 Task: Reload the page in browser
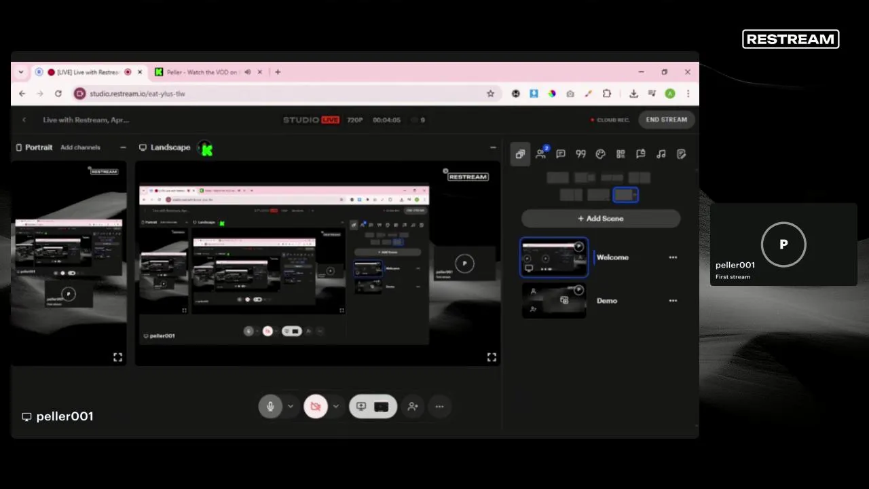click(58, 94)
